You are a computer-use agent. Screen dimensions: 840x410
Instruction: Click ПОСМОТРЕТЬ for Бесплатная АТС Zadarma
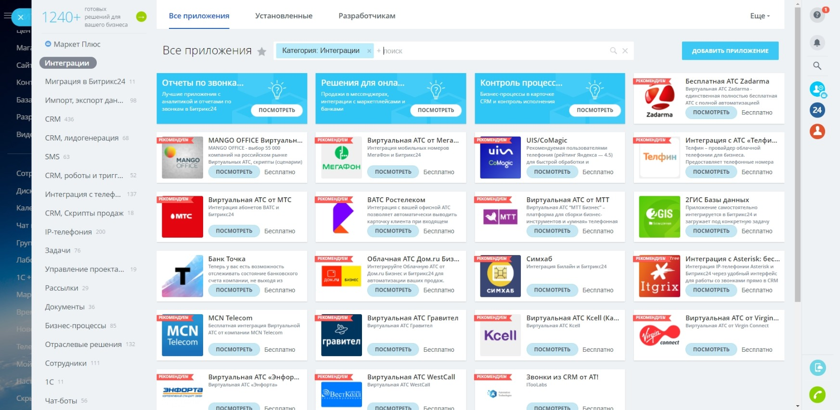(711, 113)
